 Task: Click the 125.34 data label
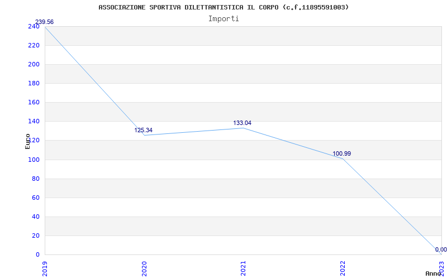pos(144,130)
